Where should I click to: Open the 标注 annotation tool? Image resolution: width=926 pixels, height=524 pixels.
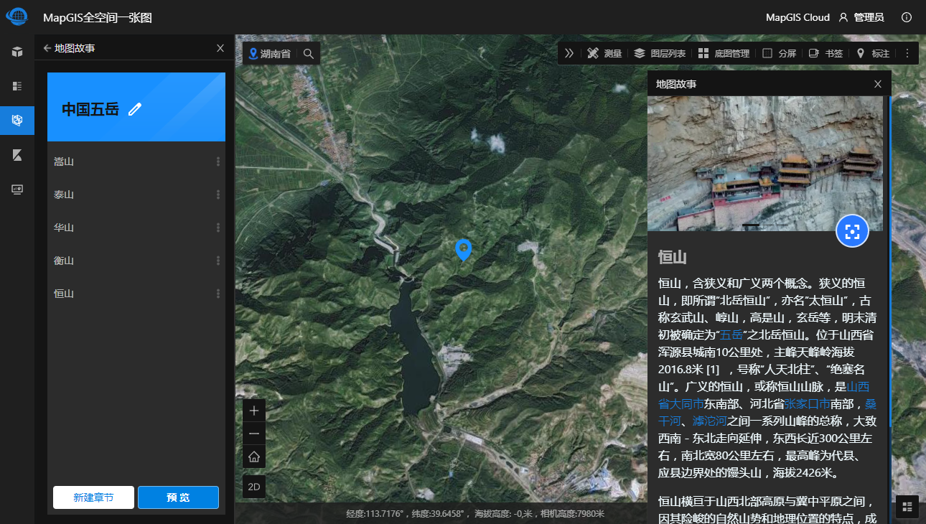(872, 53)
